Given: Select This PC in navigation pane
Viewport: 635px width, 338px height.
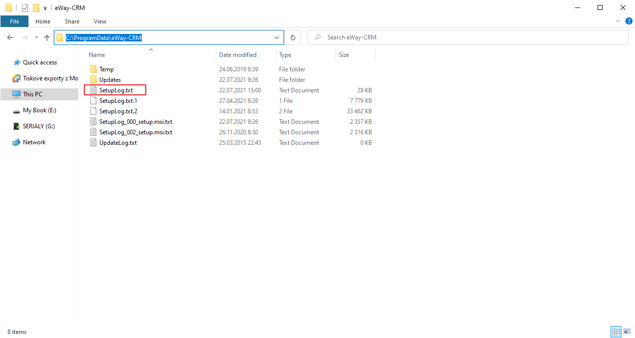Looking at the screenshot, I should tap(32, 94).
